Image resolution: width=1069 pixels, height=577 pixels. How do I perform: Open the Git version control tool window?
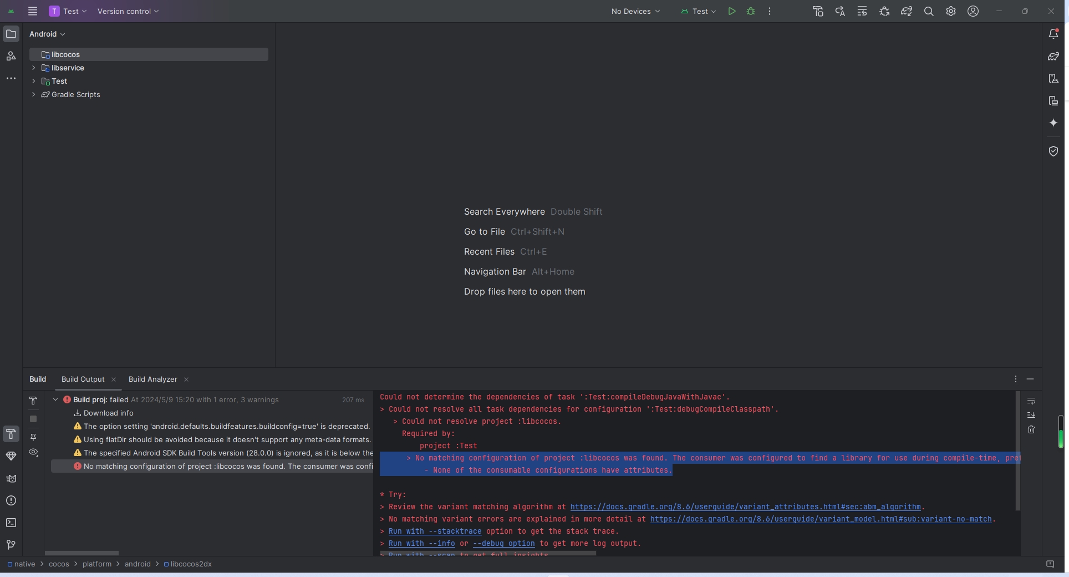tap(11, 545)
